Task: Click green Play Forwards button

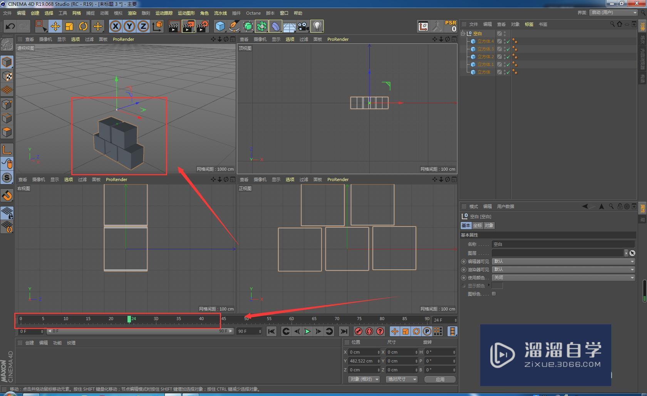Action: point(307,331)
